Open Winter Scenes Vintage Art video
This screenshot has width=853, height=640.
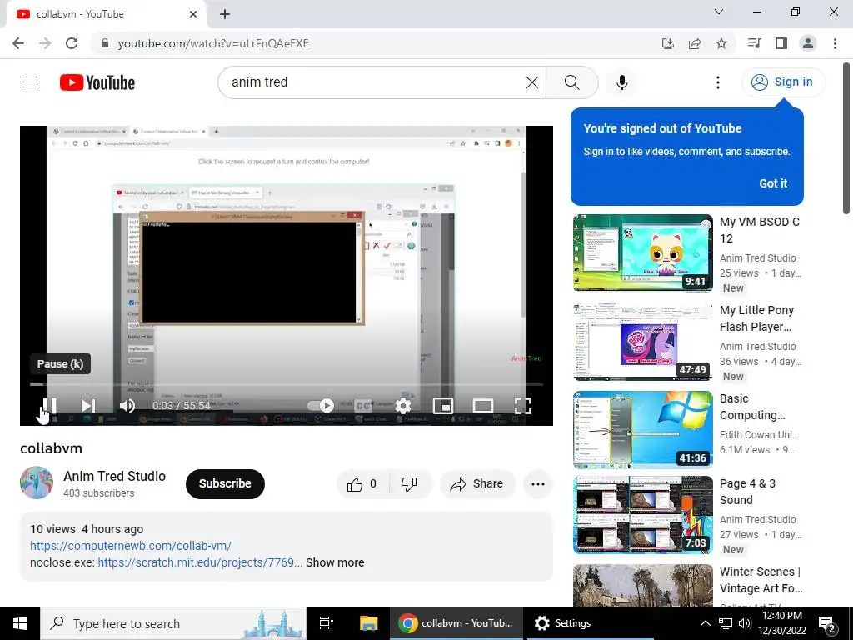tap(643, 585)
